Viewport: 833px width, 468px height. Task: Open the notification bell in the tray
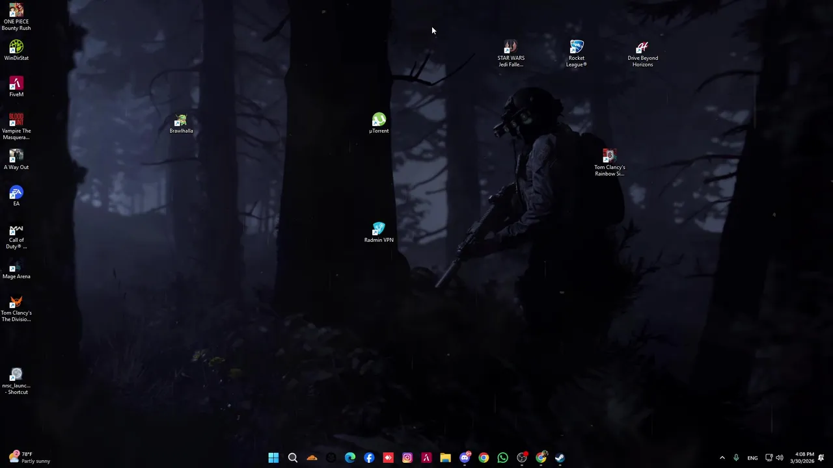click(x=821, y=458)
